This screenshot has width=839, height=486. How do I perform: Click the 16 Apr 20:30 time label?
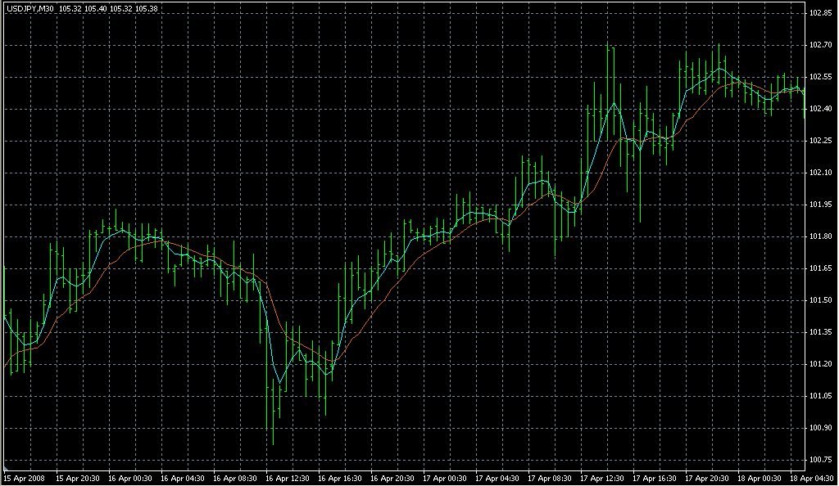pos(392,478)
